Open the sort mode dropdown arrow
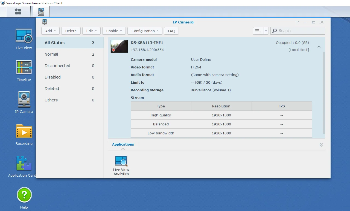 point(266,31)
